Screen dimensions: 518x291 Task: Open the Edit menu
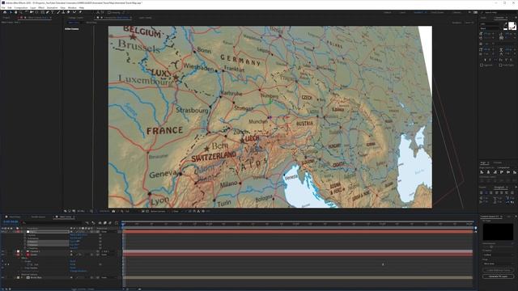pos(10,7)
